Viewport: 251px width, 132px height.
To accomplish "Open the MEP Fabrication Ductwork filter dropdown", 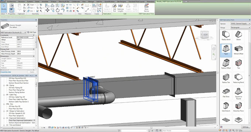I will pyautogui.click(x=13, y=32).
